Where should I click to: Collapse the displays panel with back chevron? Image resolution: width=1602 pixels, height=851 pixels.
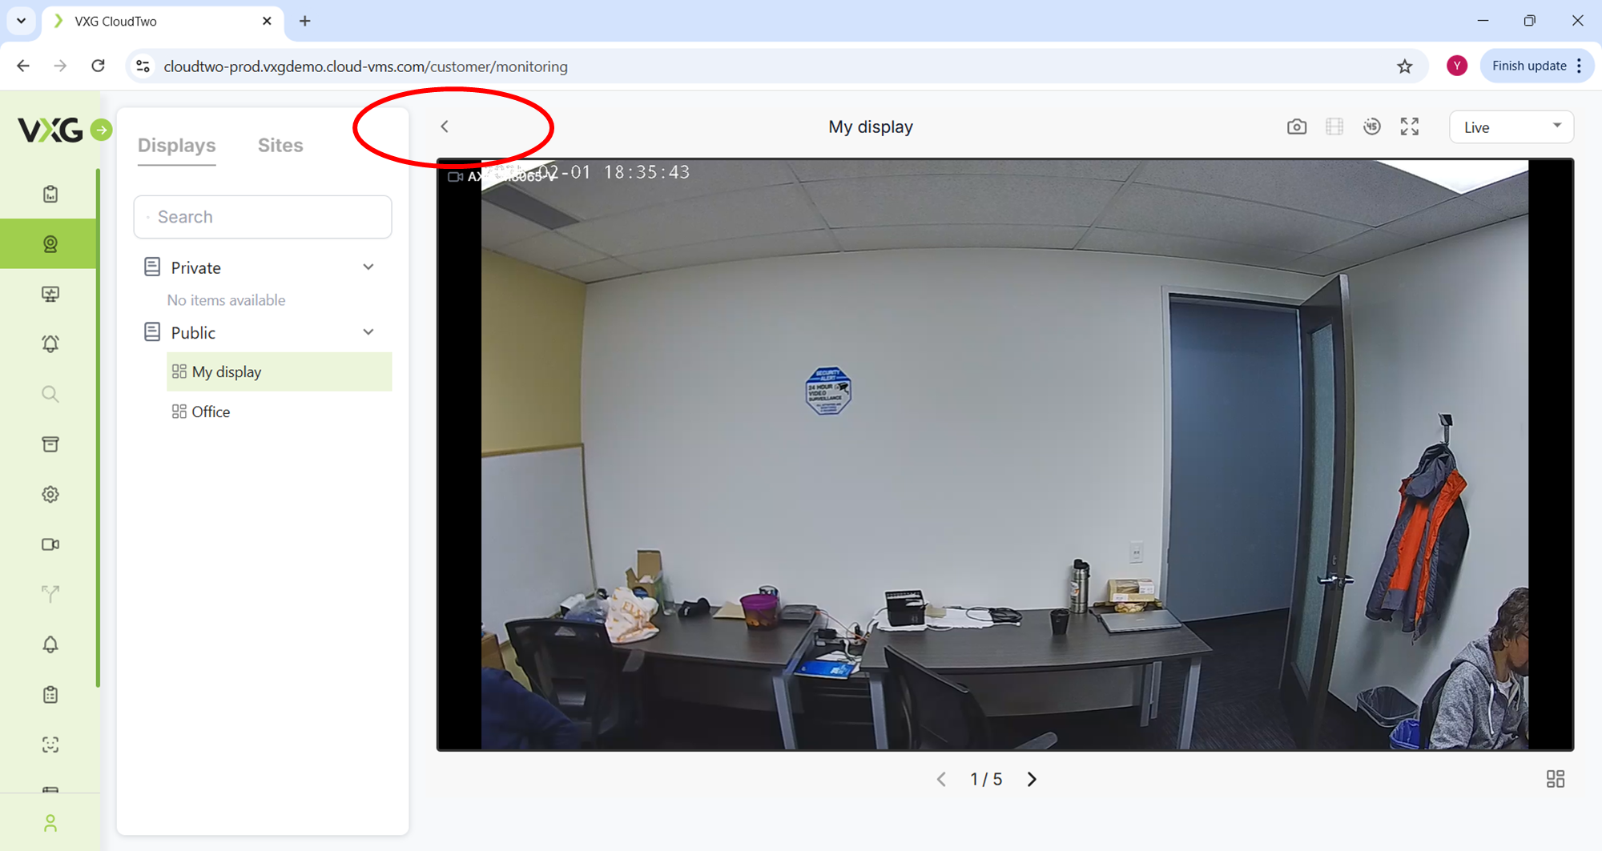point(445,126)
